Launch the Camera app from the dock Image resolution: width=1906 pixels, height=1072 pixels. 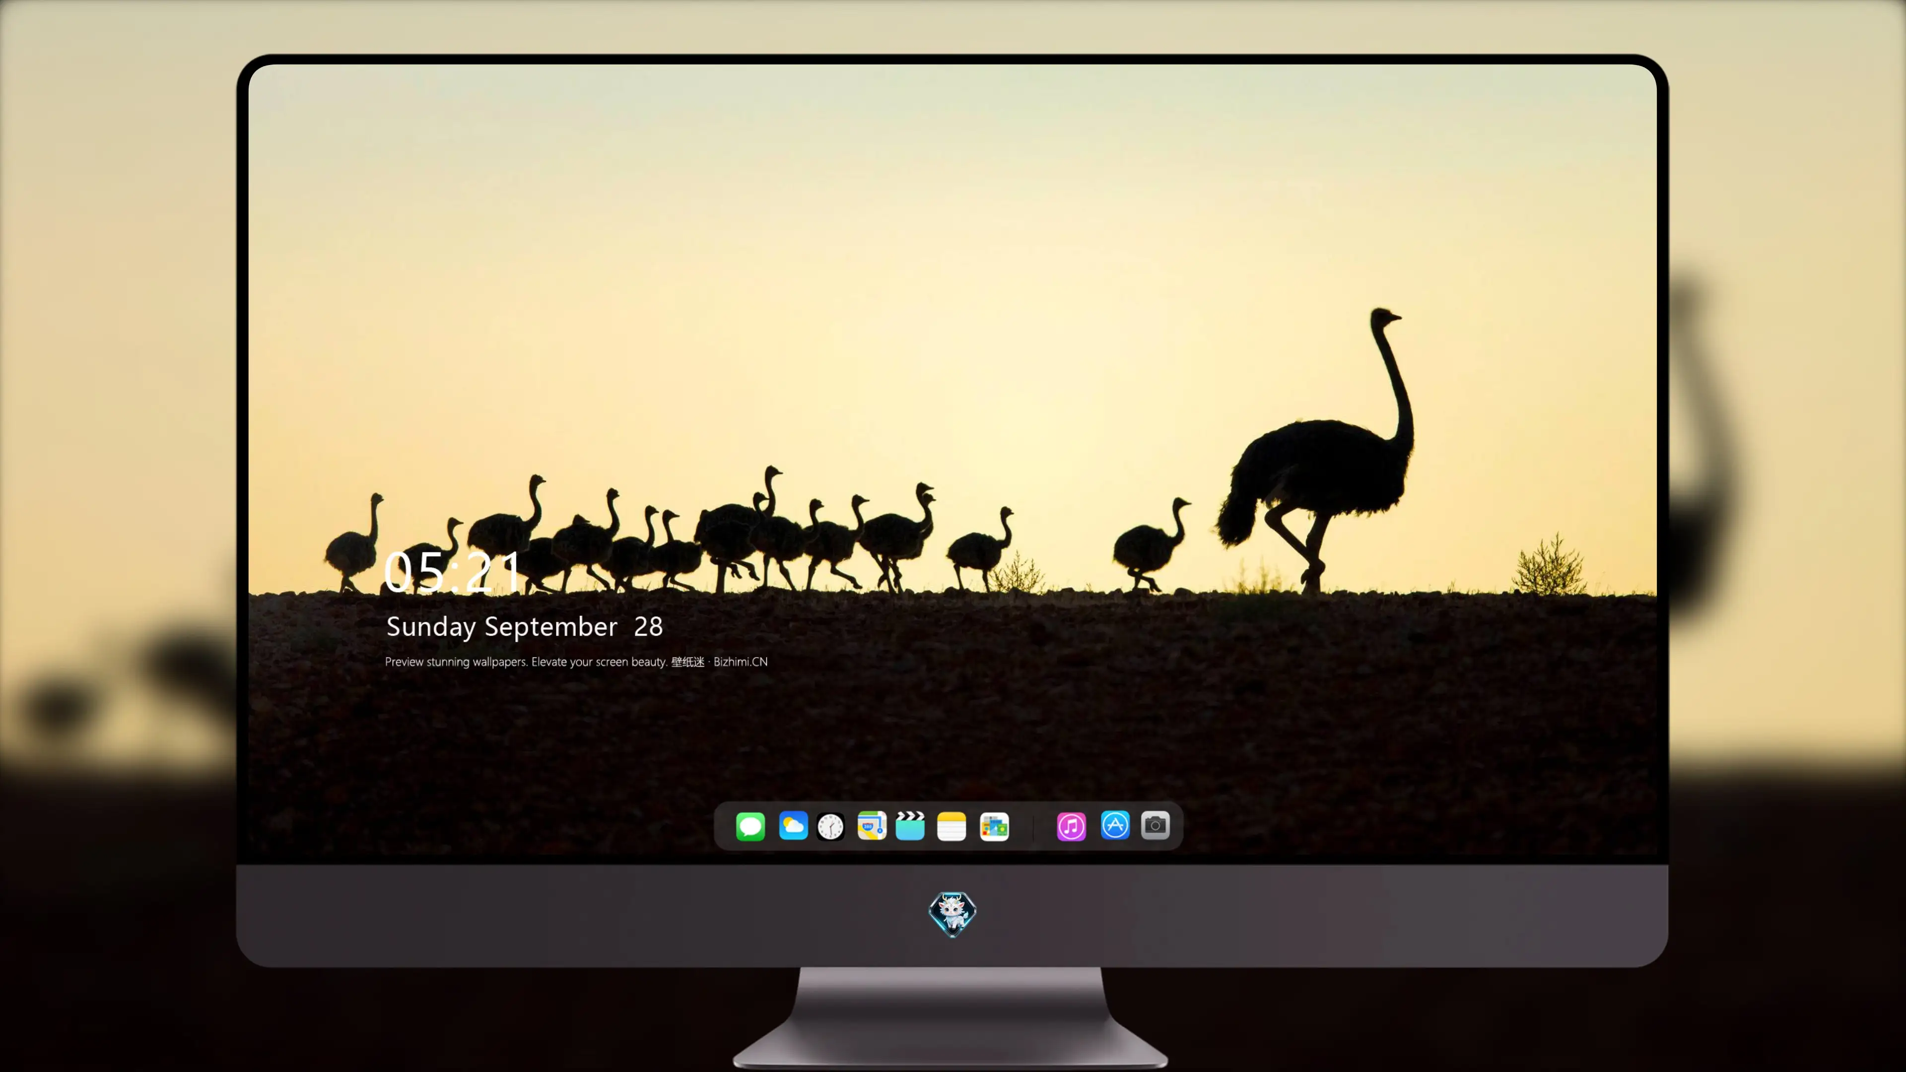click(x=1155, y=825)
